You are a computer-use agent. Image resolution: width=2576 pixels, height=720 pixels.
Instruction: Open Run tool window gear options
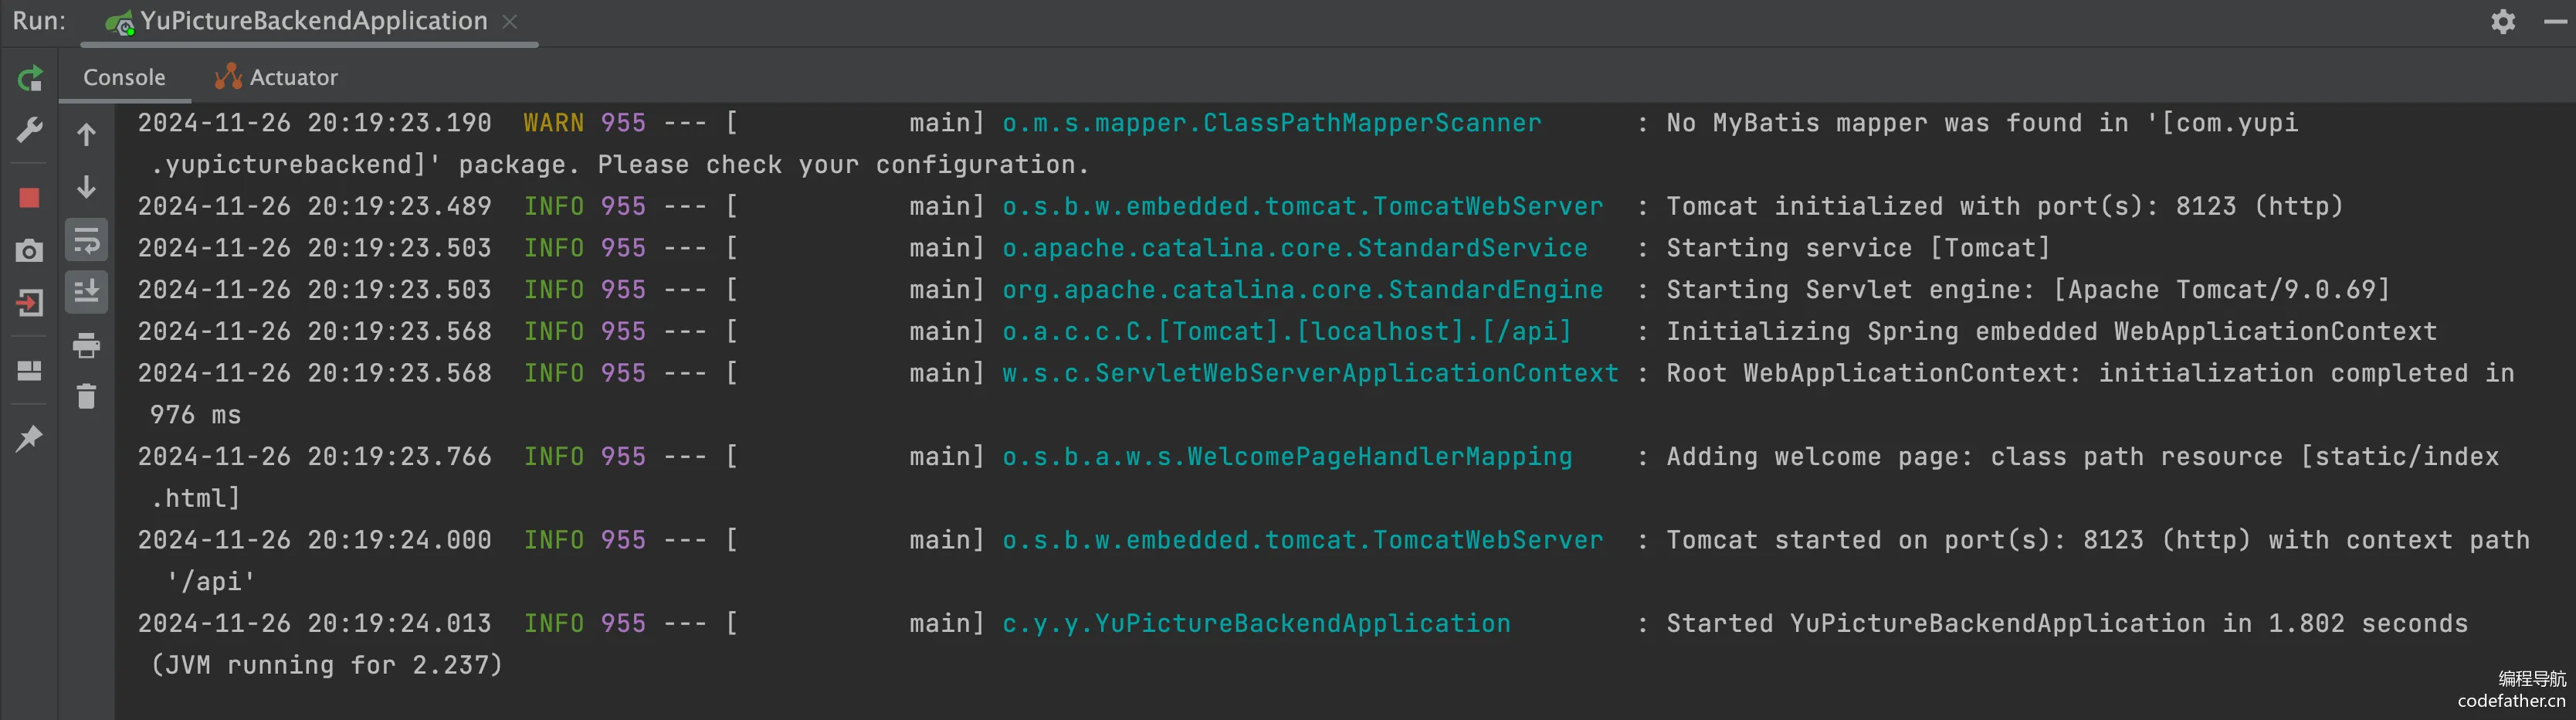[2503, 21]
